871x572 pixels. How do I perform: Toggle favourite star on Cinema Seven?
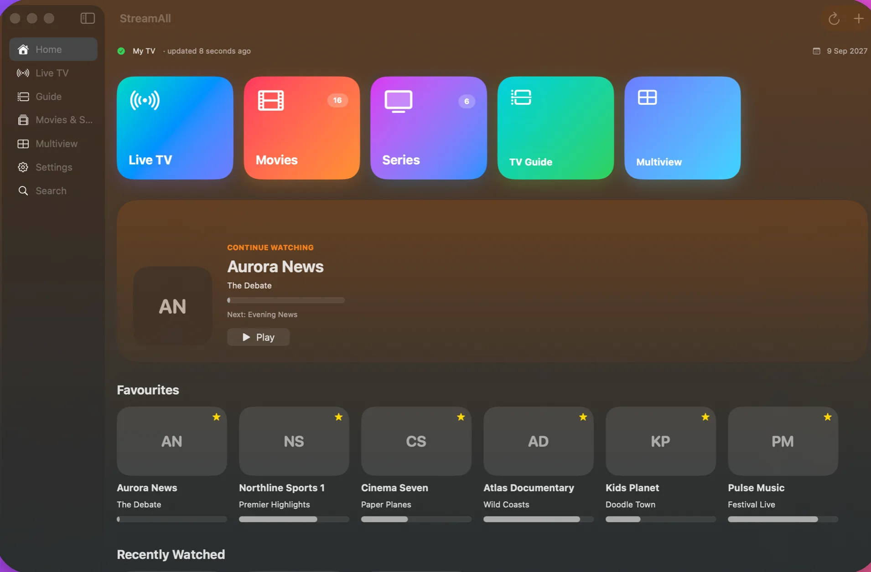[x=461, y=417]
